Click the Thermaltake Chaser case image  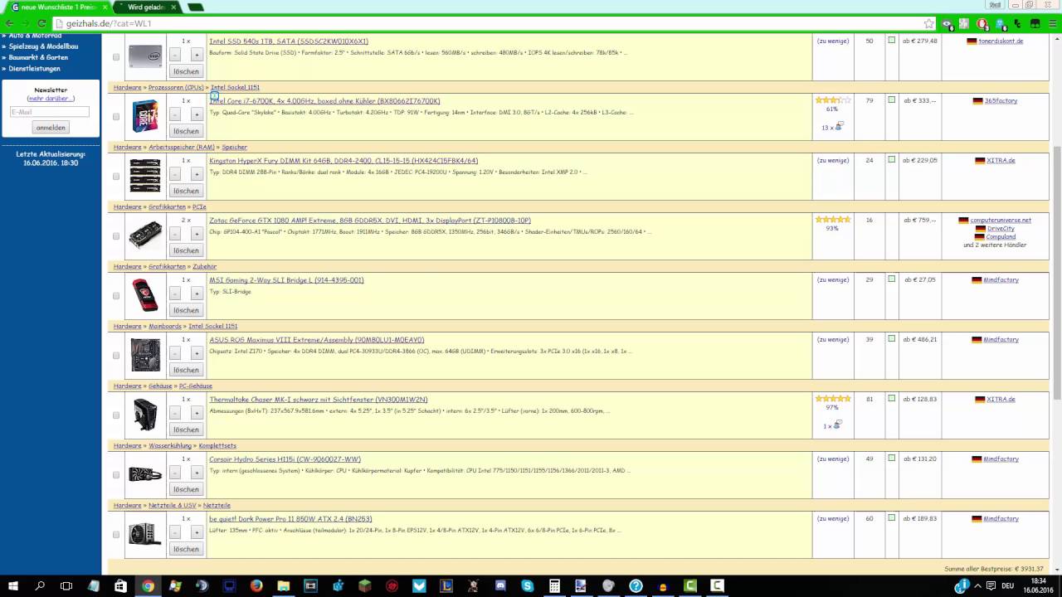point(145,415)
